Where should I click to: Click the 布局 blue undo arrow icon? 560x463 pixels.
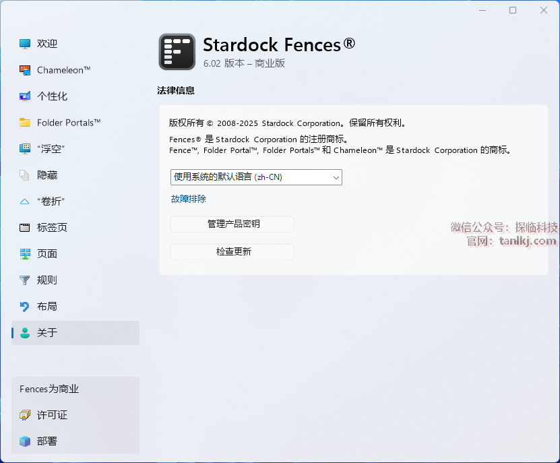25,306
